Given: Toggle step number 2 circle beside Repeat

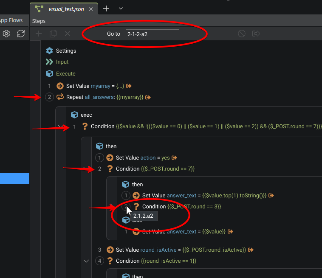Looking at the screenshot, I should (49, 97).
